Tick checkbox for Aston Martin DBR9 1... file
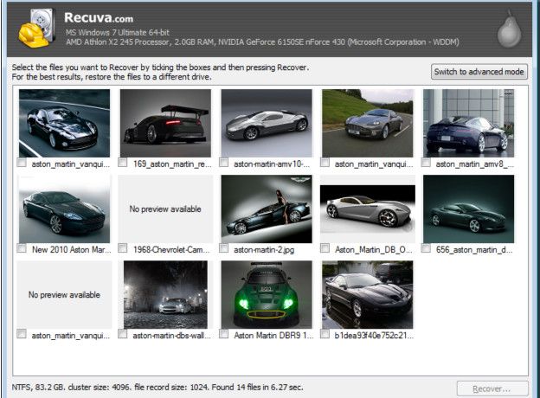Image resolution: width=540 pixels, height=398 pixels. point(224,334)
